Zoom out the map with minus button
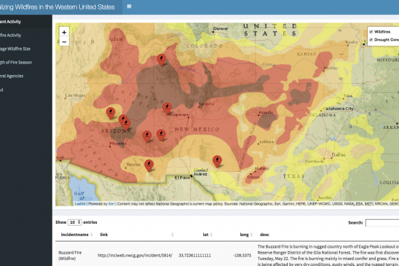The height and width of the screenshot is (266, 399). (x=64, y=42)
